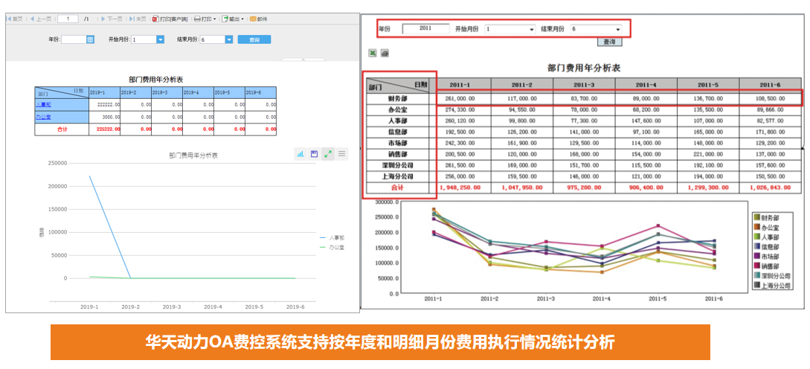This screenshot has width=810, height=369.
Task: Open the 结束月份 dropdown in left panel
Action: (x=229, y=39)
